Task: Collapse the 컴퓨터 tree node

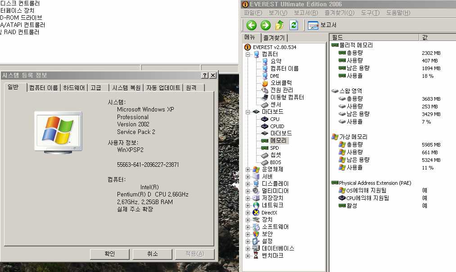Action: [x=248, y=54]
